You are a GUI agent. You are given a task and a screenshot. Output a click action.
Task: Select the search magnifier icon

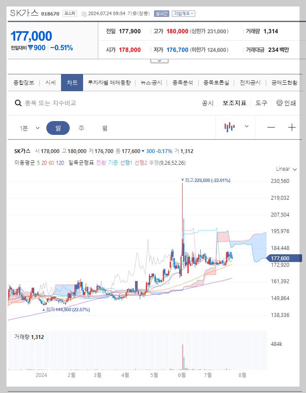point(18,102)
